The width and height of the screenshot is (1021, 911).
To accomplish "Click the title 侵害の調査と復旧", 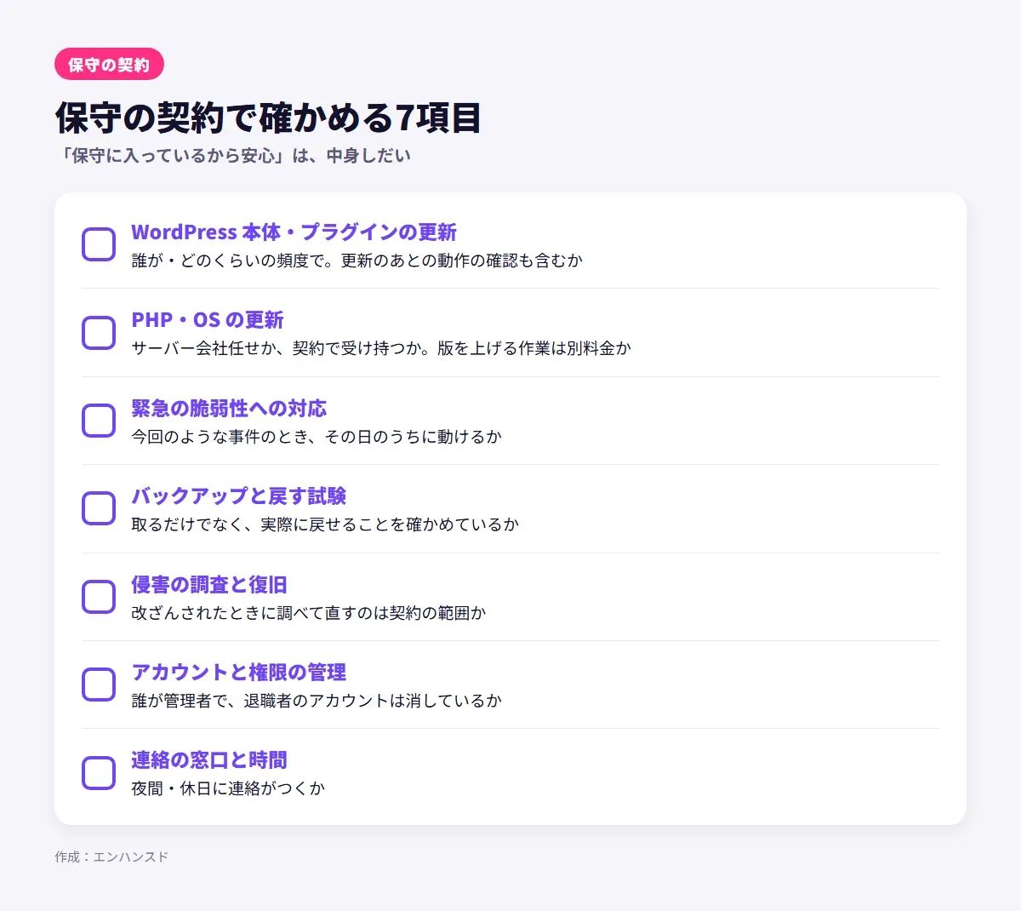I will [209, 585].
